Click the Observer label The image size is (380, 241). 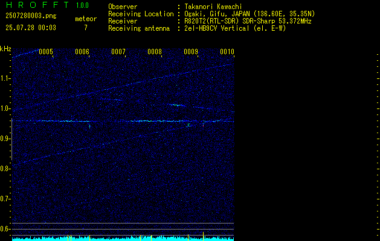[123, 7]
